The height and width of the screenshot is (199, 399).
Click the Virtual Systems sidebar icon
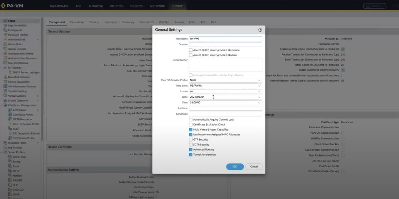point(5,96)
